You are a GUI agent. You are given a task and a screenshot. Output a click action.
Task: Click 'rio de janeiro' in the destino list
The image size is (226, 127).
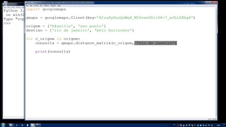click(x=71, y=30)
